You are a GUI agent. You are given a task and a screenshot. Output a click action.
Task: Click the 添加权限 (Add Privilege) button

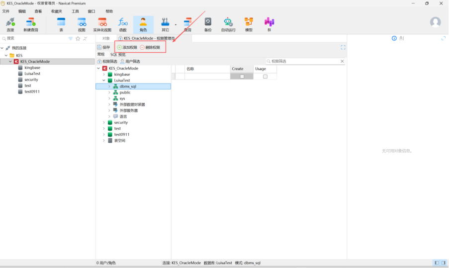pos(127,47)
